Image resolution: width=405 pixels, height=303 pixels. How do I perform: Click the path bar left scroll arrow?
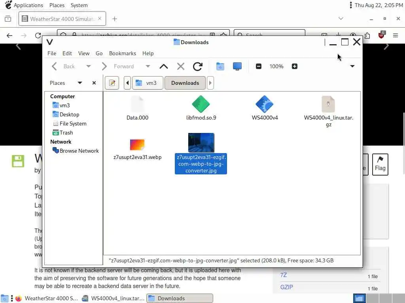pos(127,83)
